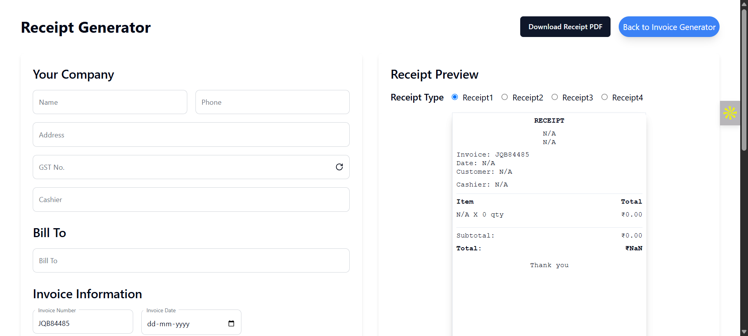Screen dimensions: 748x336
Task: Click the 'Subtotal:' label in receipt
Action: [475, 236]
